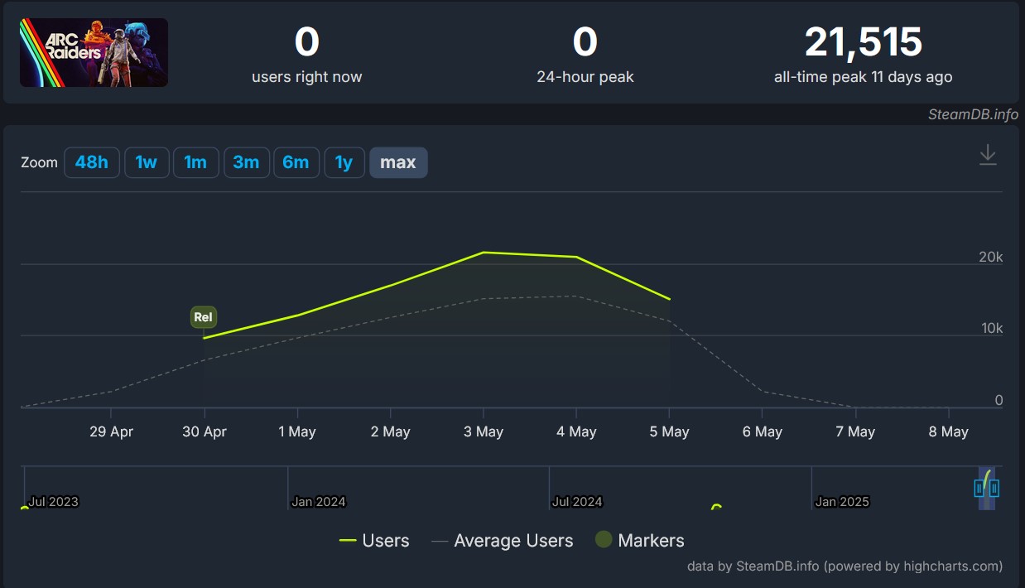Hide the Average Users series
Viewport: 1025px width, 588px height.
pyautogui.click(x=503, y=541)
